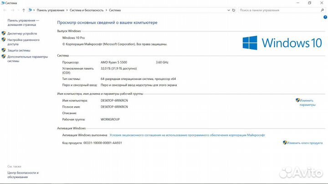Click shield icon next to Диспетчер устройств
This screenshot has width=328, height=184.
[4, 33]
